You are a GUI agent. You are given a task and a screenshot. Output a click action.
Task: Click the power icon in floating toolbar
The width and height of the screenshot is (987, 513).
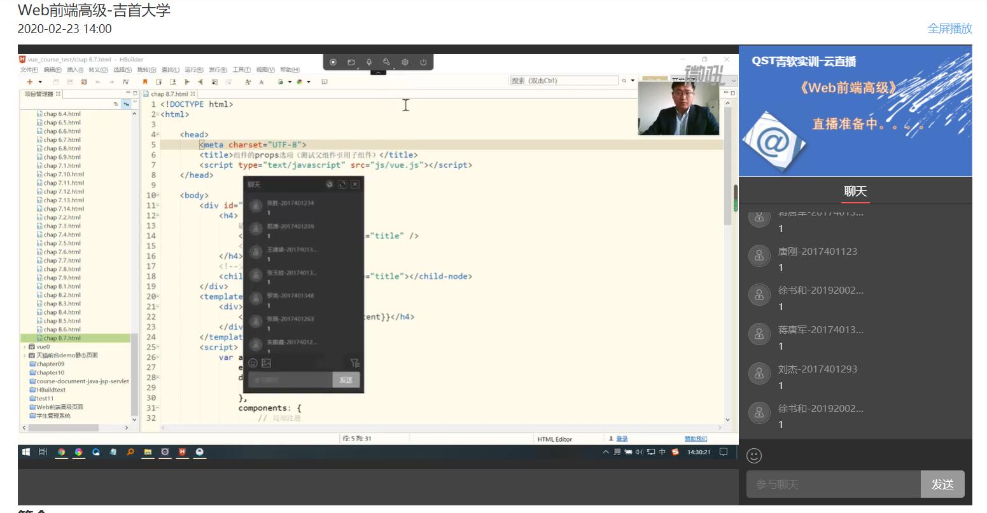point(423,62)
